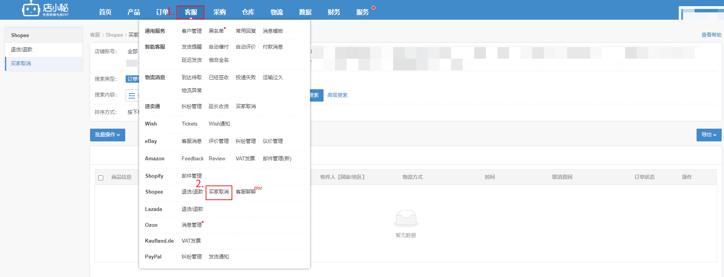Open the 客服 top menu
724x277 pixels.
[191, 12]
